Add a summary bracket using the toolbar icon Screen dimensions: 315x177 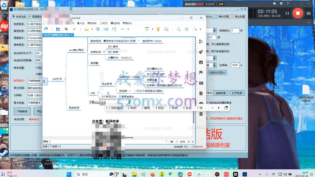(x=114, y=29)
